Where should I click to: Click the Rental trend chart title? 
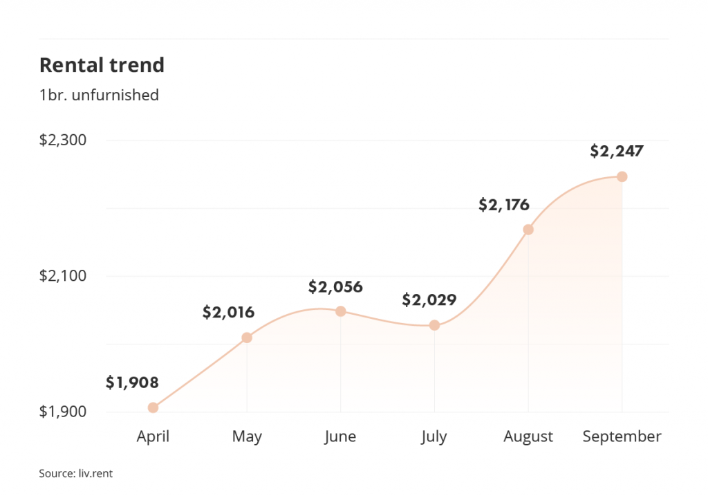tap(102, 65)
